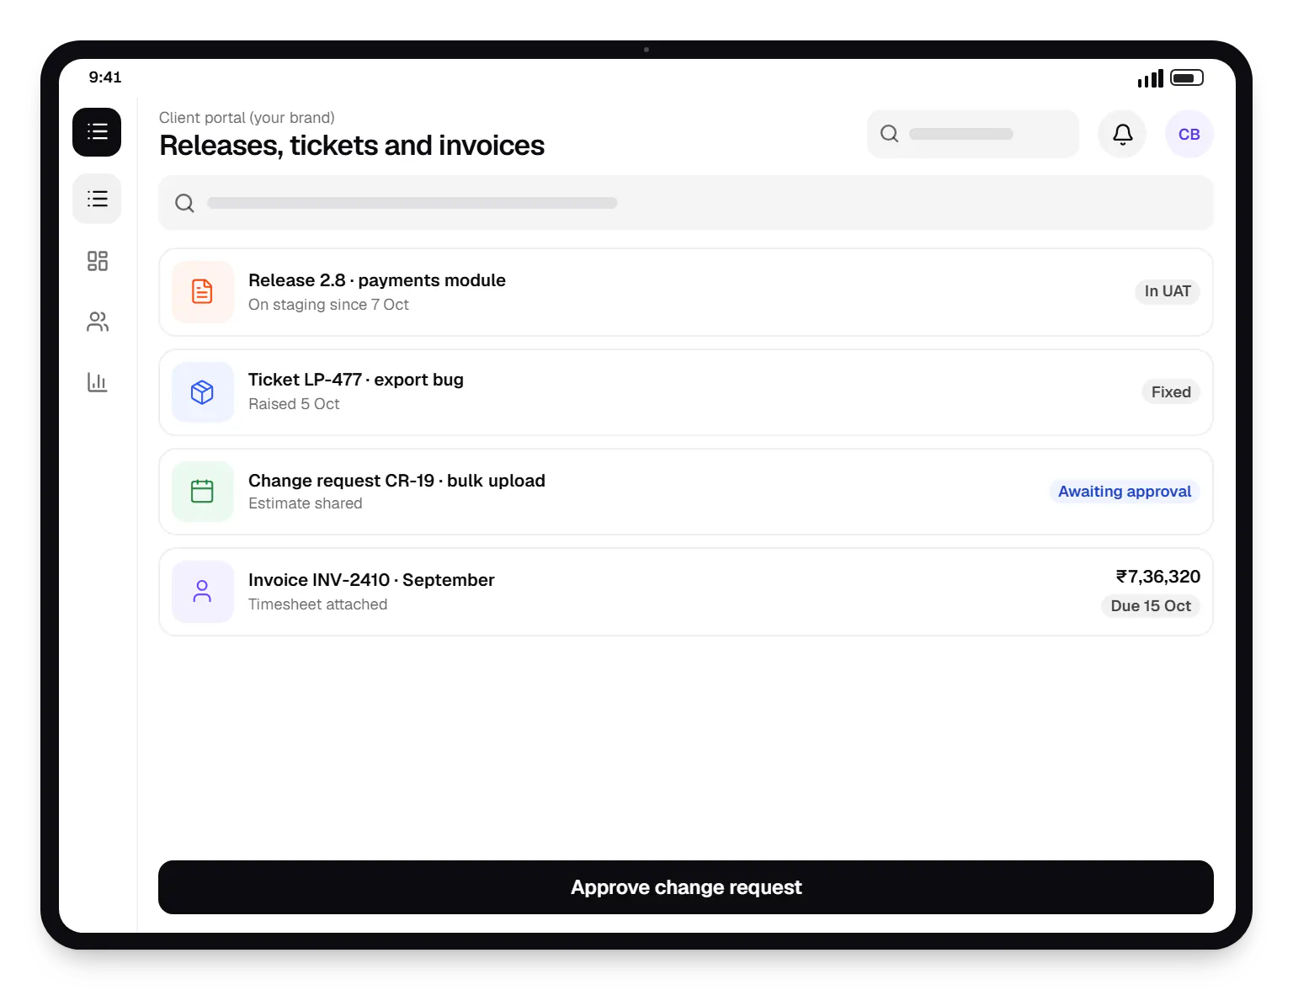Check the signal strength indicator
Viewport: 1293px width, 990px height.
click(1150, 78)
